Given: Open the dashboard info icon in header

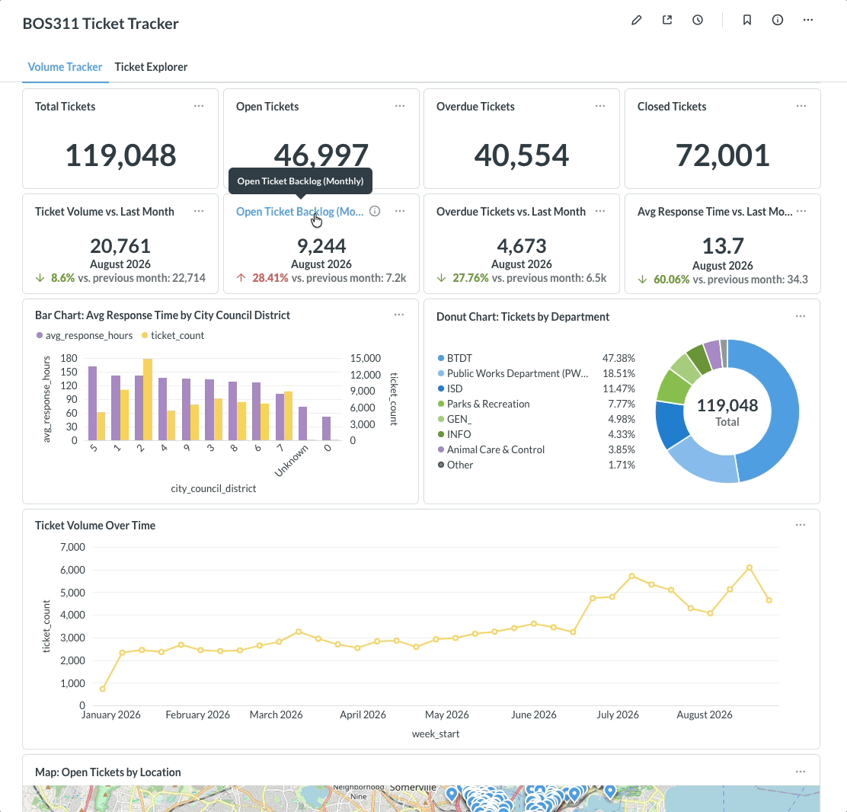Looking at the screenshot, I should (x=778, y=20).
